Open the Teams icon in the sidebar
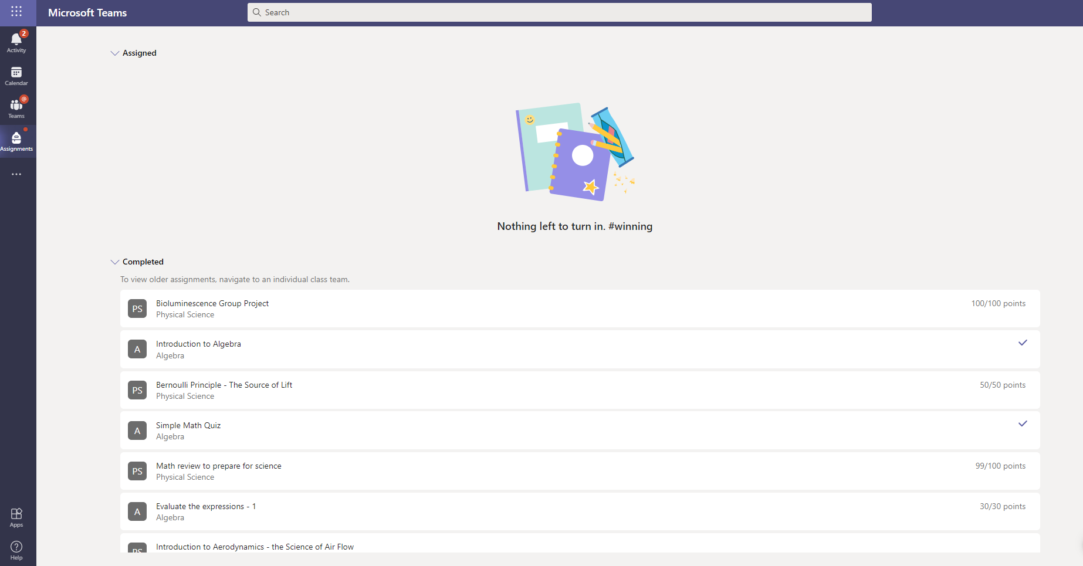This screenshot has width=1083, height=566. coord(16,109)
